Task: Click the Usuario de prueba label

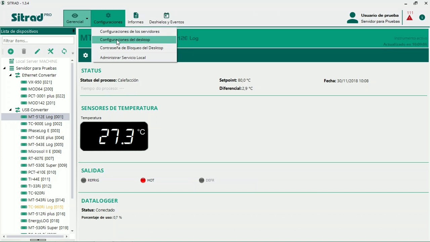Action: (380, 15)
